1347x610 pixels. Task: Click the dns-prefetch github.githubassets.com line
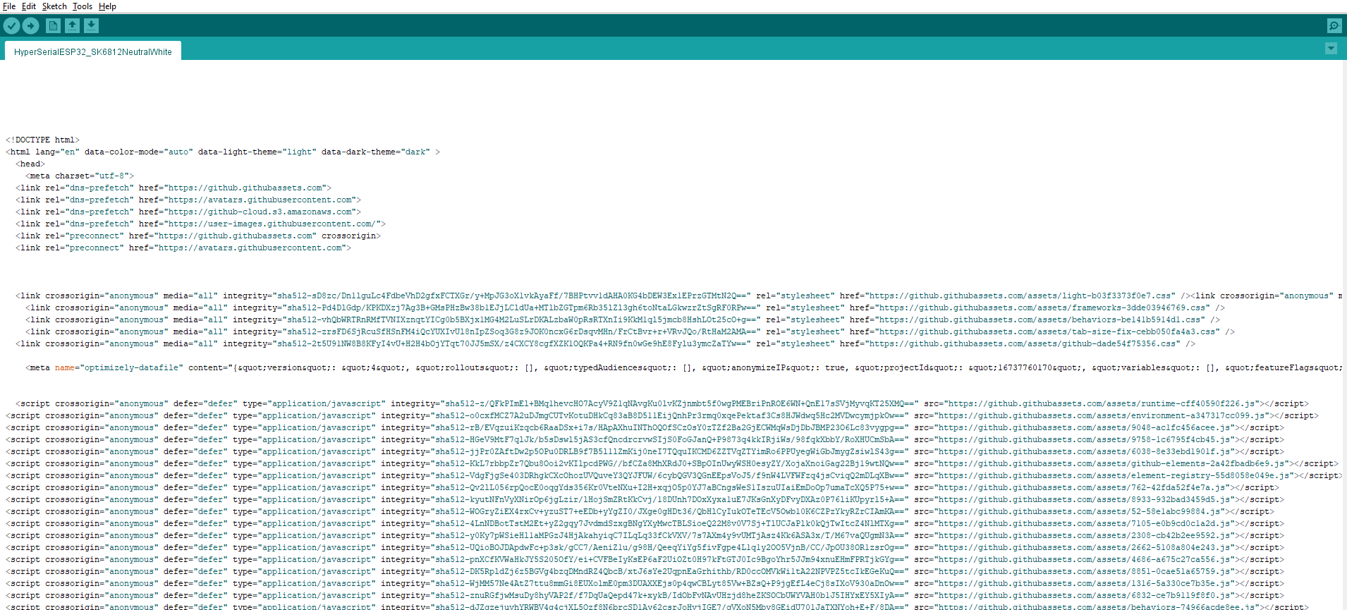click(173, 188)
